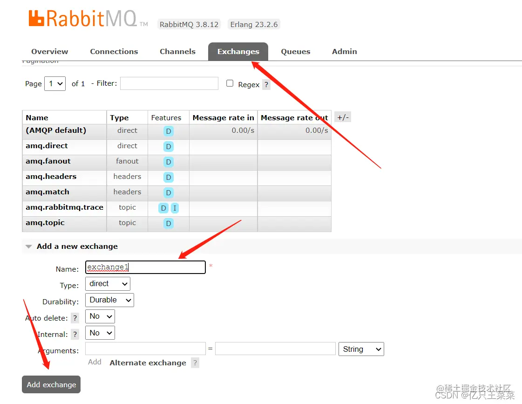Click the Erlang 23.2.6 version label
The image size is (522, 404).
point(254,25)
